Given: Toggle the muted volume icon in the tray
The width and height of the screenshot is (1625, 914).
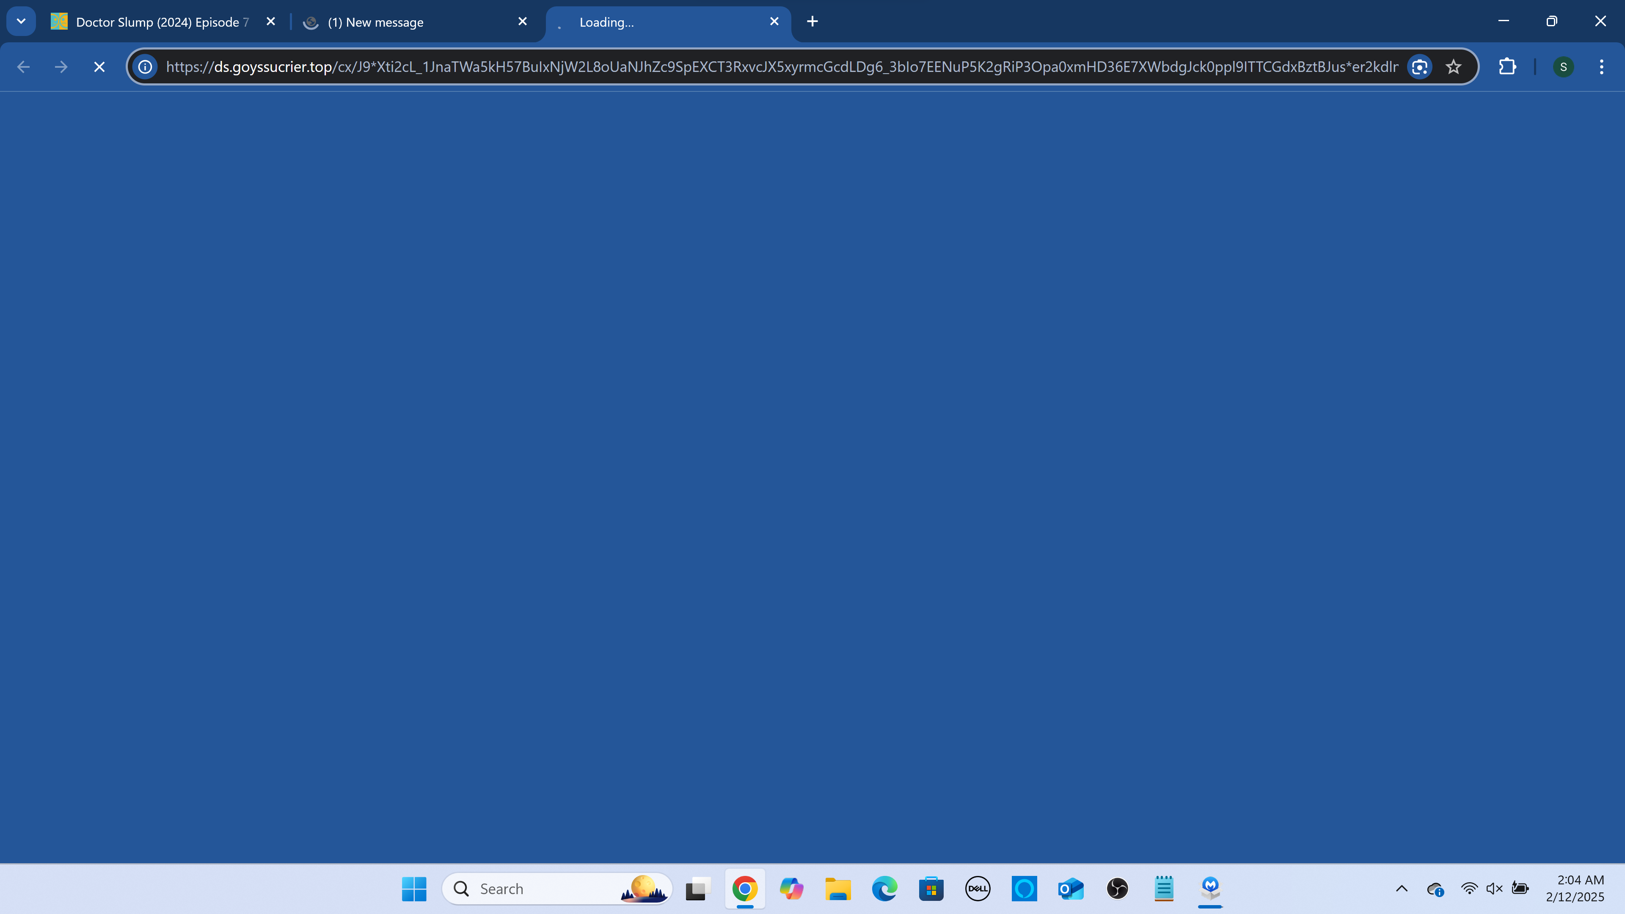Looking at the screenshot, I should click(x=1494, y=889).
